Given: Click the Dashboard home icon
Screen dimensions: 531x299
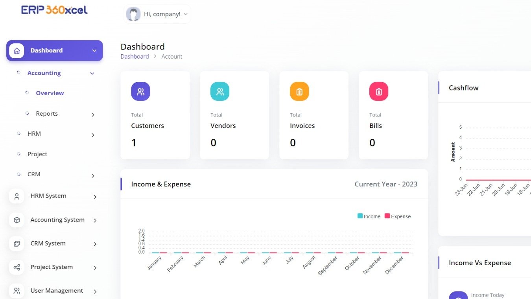Looking at the screenshot, I should (16, 50).
